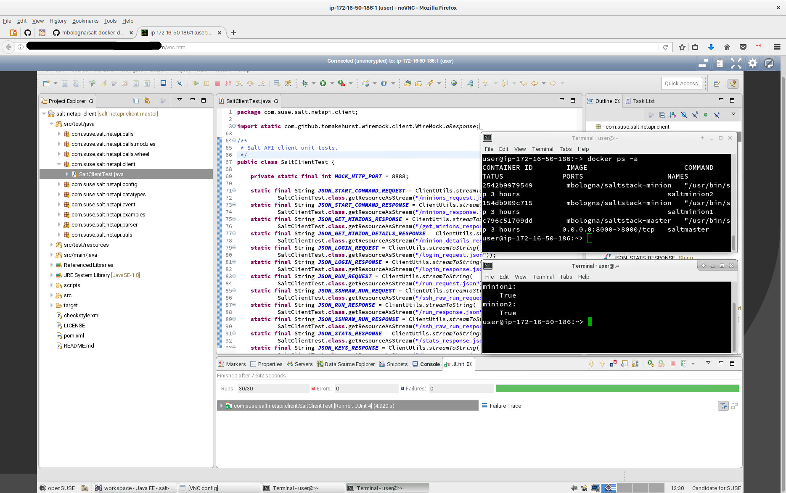Open openSUSE start menu in taskbar
This screenshot has height=493, width=786.
[x=57, y=488]
